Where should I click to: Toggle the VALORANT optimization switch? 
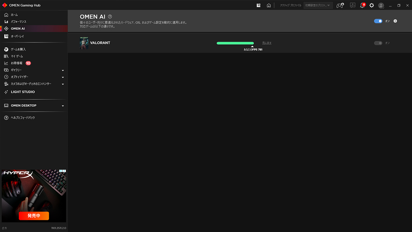378,43
